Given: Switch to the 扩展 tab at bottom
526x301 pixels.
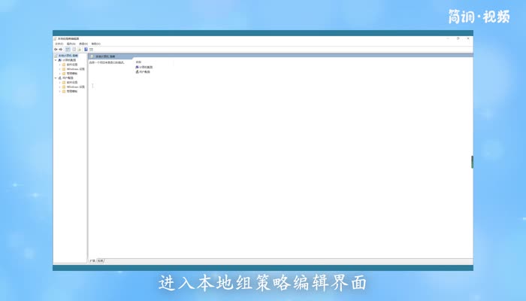Looking at the screenshot, I should point(92,260).
